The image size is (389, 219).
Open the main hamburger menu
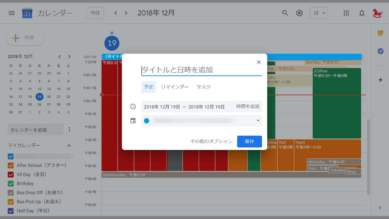(x=12, y=13)
